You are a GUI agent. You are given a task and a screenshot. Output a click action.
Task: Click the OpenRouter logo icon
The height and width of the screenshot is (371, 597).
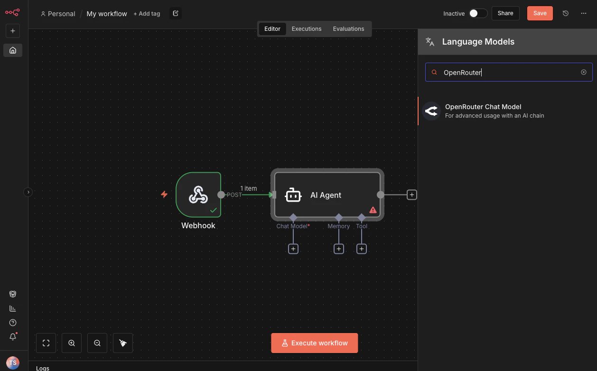click(x=431, y=111)
